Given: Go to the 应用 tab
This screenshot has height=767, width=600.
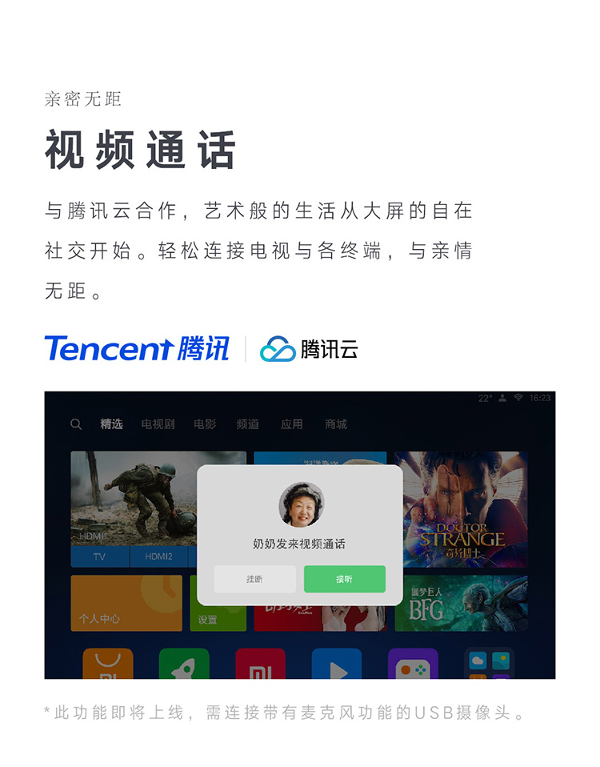Looking at the screenshot, I should [x=292, y=424].
